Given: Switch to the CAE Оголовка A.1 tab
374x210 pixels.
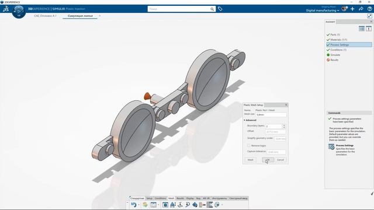Looking at the screenshot, I should [x=45, y=16].
